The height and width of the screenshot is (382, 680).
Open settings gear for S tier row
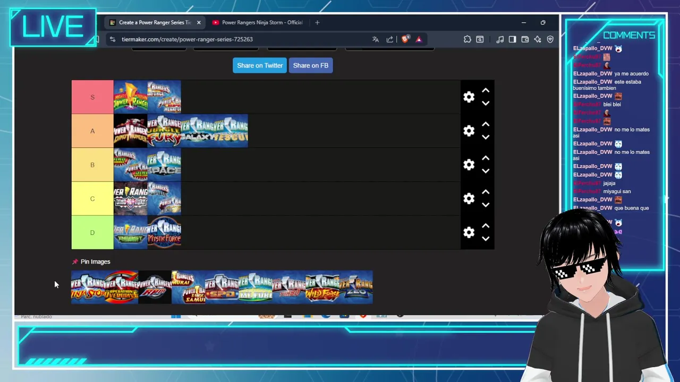pyautogui.click(x=469, y=97)
